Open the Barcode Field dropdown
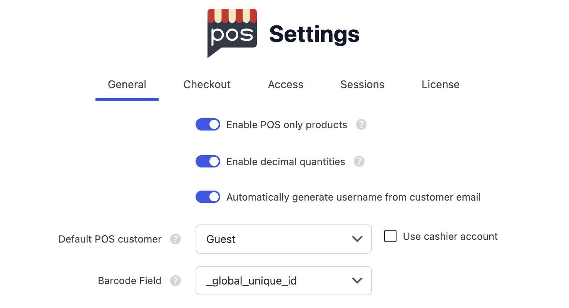 click(x=284, y=281)
